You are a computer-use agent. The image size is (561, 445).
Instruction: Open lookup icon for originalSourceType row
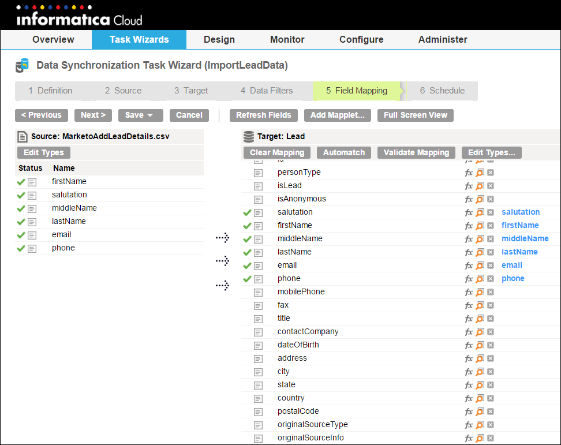click(480, 425)
